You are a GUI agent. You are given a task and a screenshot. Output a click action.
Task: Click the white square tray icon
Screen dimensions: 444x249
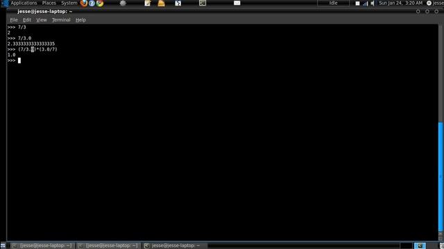(357, 3)
